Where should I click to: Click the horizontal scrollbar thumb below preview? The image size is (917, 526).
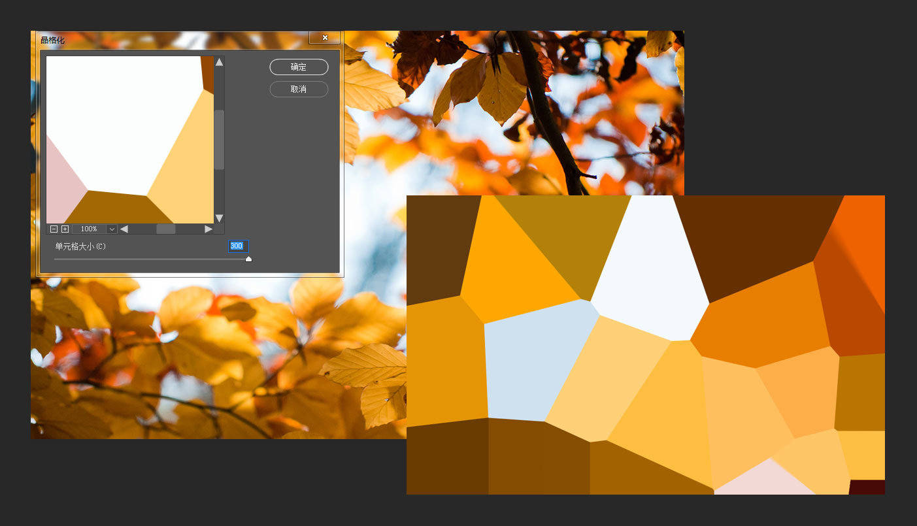click(x=165, y=229)
